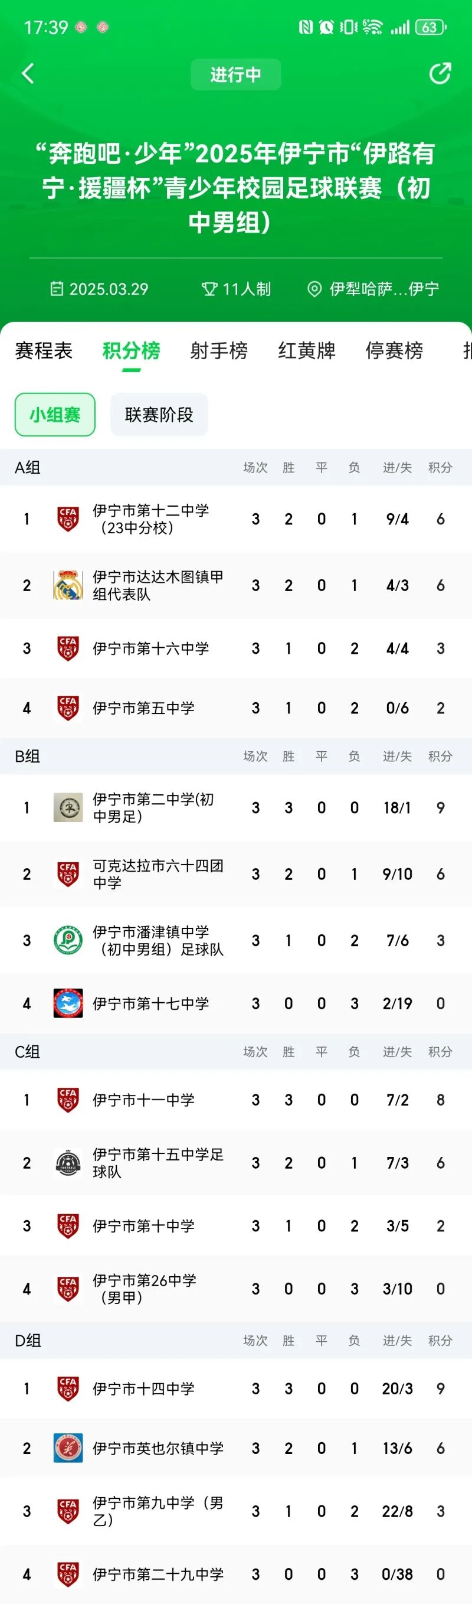Tap the logo of 伊宁市第十七中学
Viewport: 472px width, 1604px height.
coord(68,1003)
